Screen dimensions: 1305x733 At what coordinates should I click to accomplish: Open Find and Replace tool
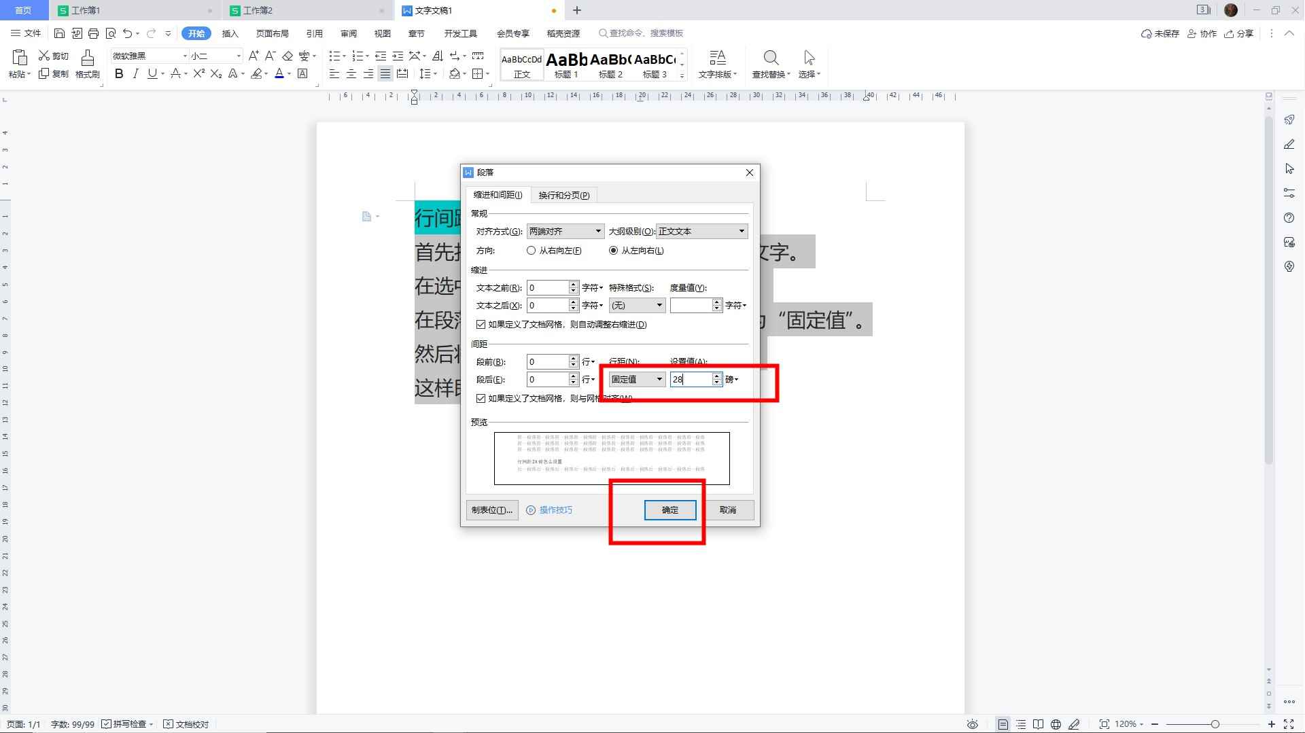(771, 64)
